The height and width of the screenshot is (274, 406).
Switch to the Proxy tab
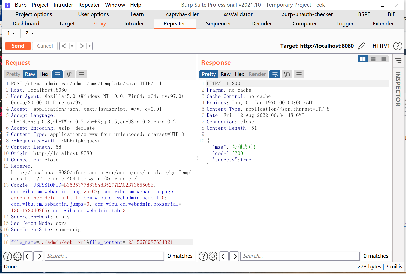(99, 24)
